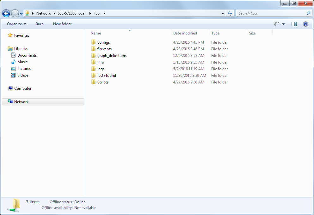Select the info folder name

(101, 62)
